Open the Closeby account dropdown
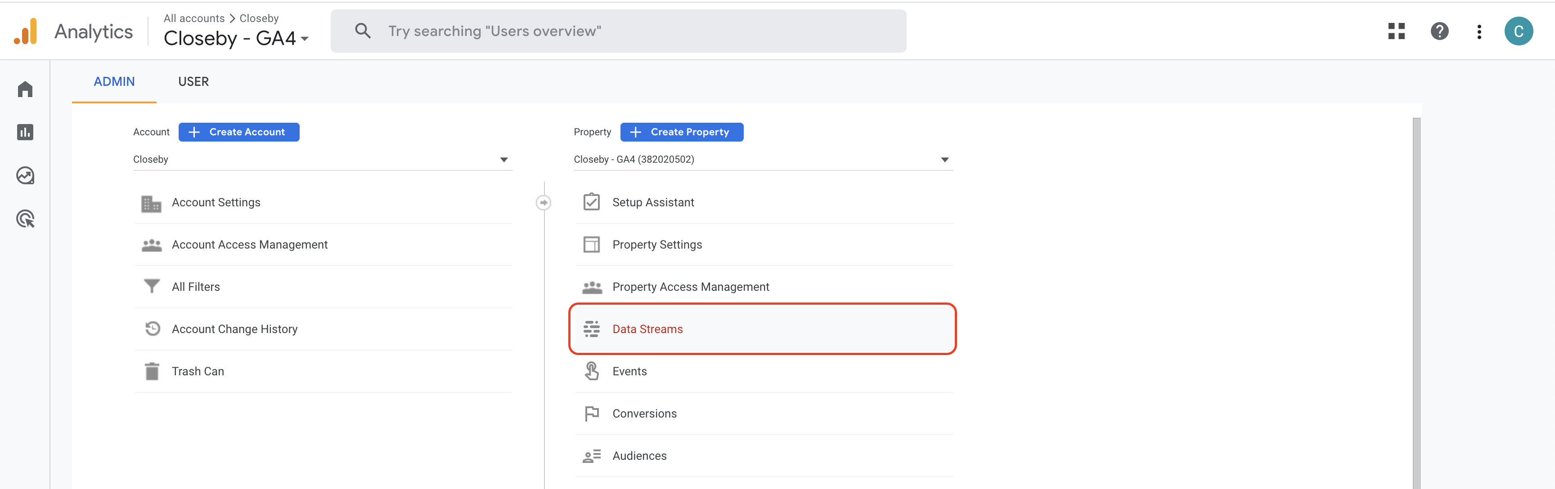This screenshot has width=1555, height=489. [x=322, y=159]
